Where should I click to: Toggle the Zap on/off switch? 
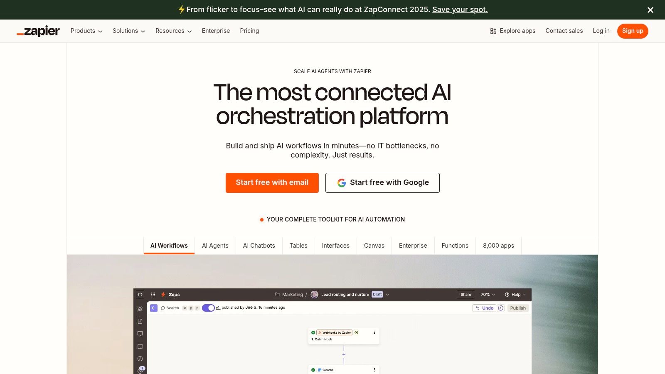coord(208,308)
